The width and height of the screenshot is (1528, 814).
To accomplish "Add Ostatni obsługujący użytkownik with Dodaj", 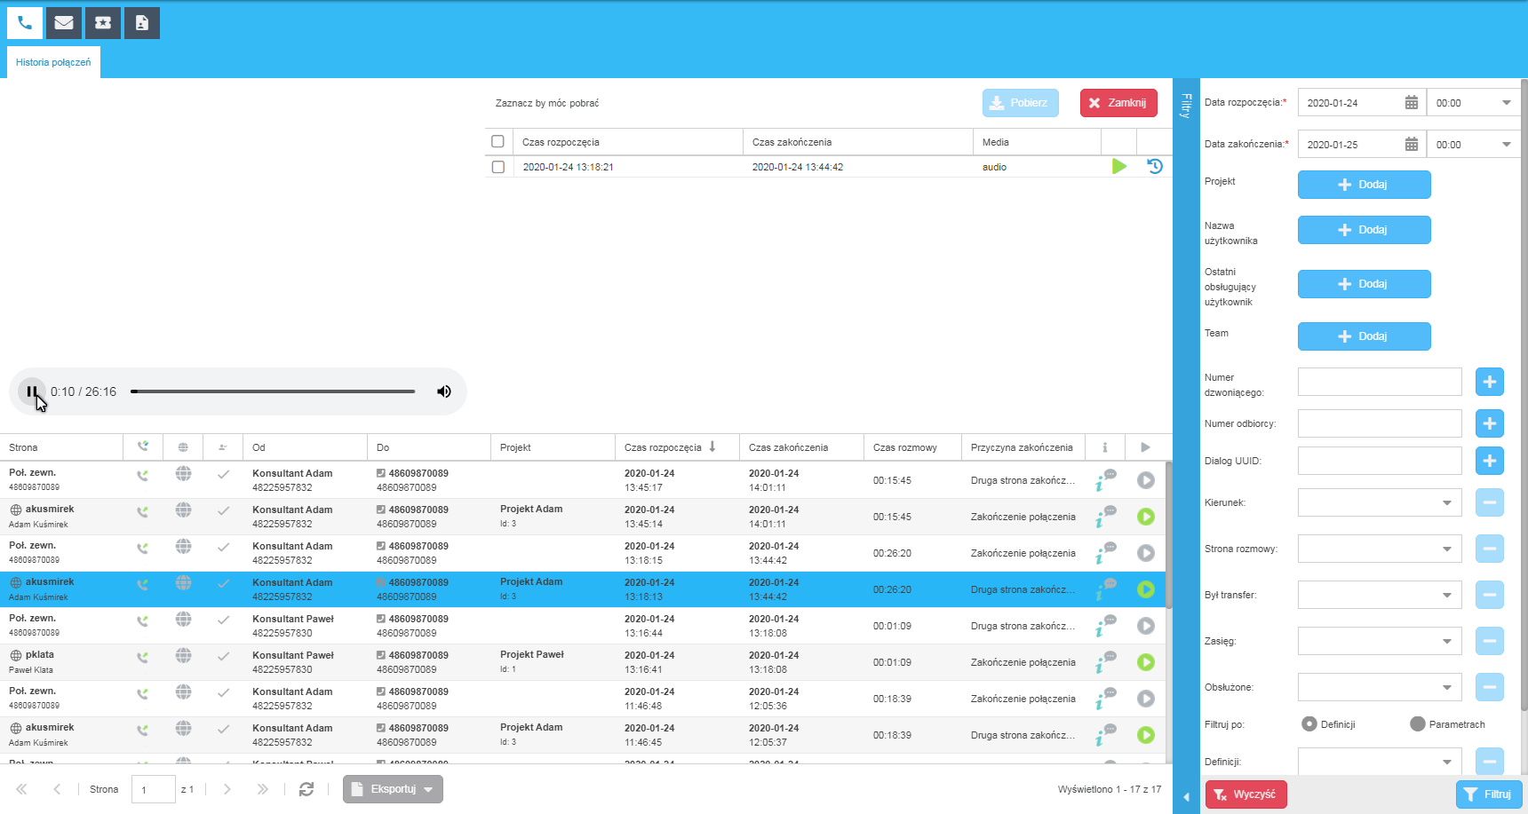I will [x=1364, y=284].
